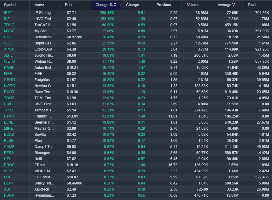Open the DLXY ticker symbol

click(x=9, y=183)
